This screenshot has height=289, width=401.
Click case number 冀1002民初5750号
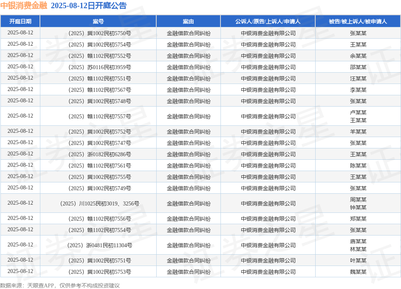[100, 33]
